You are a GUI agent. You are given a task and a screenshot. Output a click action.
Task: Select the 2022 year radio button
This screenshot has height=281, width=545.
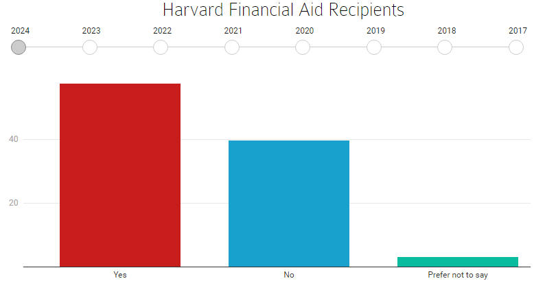[161, 47]
